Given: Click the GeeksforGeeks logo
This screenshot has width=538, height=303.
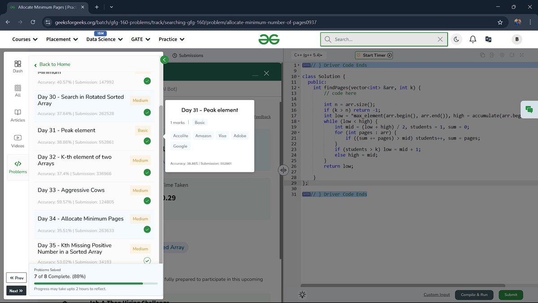Looking at the screenshot, I should 269,40.
